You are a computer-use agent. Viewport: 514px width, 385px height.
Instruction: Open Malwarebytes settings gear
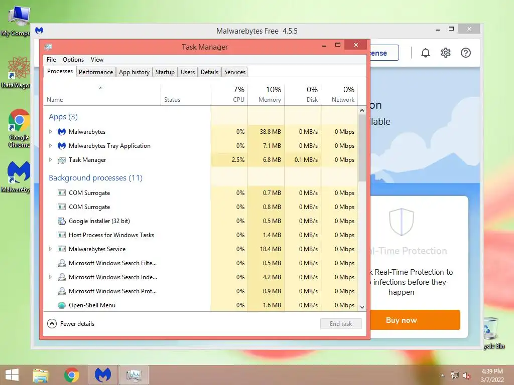(446, 53)
